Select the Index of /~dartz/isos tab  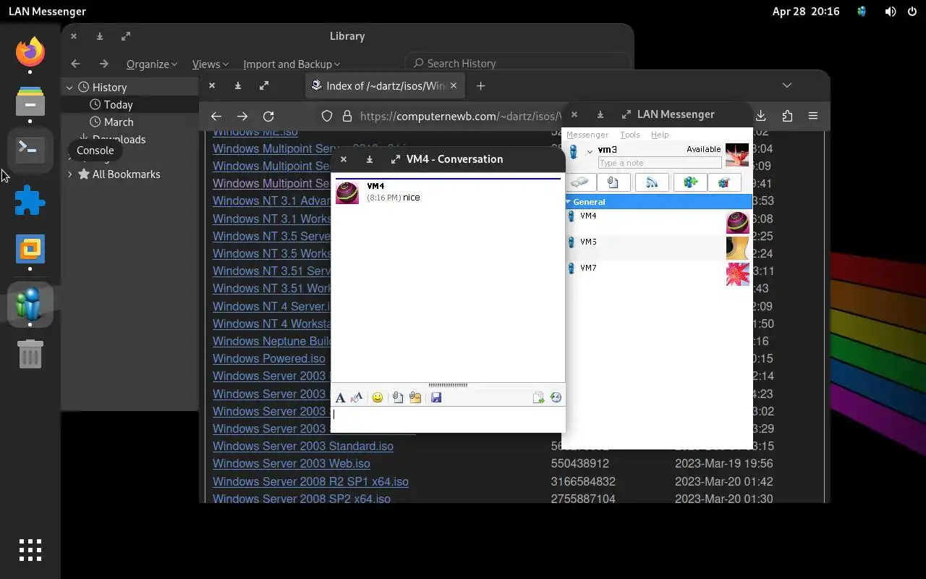point(385,85)
